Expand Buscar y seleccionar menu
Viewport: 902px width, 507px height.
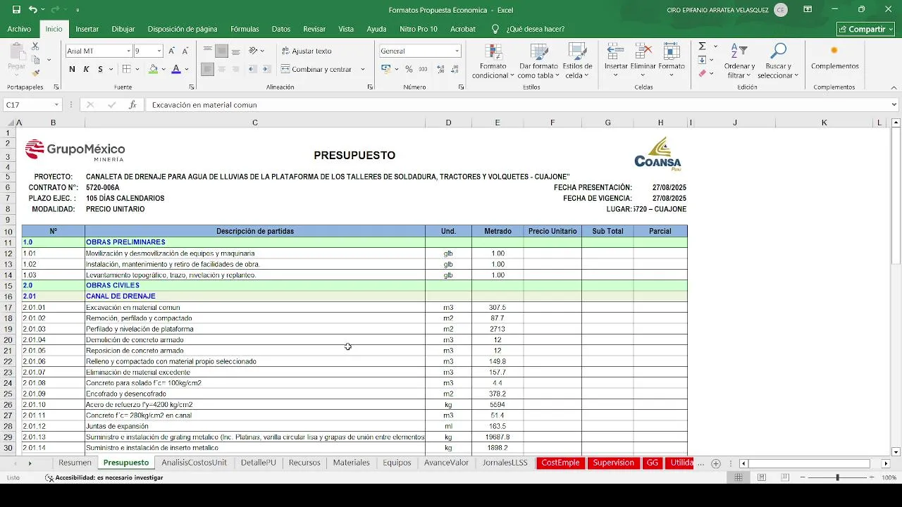click(778, 61)
